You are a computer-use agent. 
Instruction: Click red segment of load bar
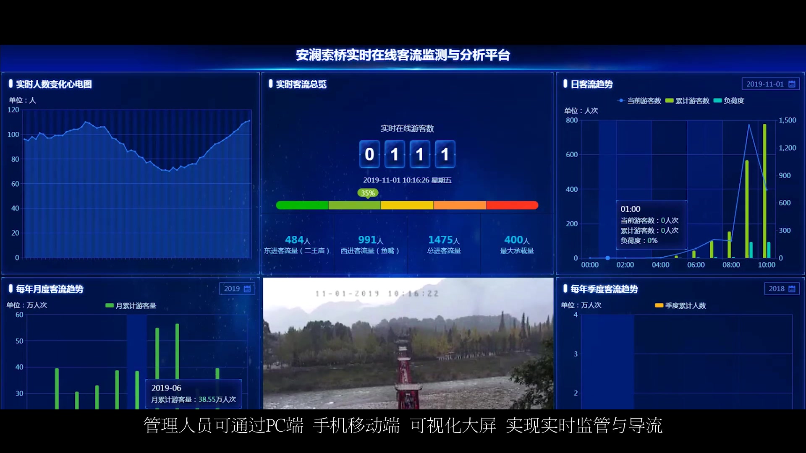pyautogui.click(x=512, y=205)
